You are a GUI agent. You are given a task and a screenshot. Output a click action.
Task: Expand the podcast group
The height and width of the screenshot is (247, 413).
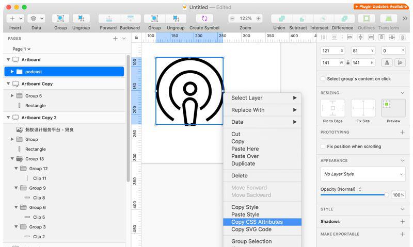[x=12, y=72]
